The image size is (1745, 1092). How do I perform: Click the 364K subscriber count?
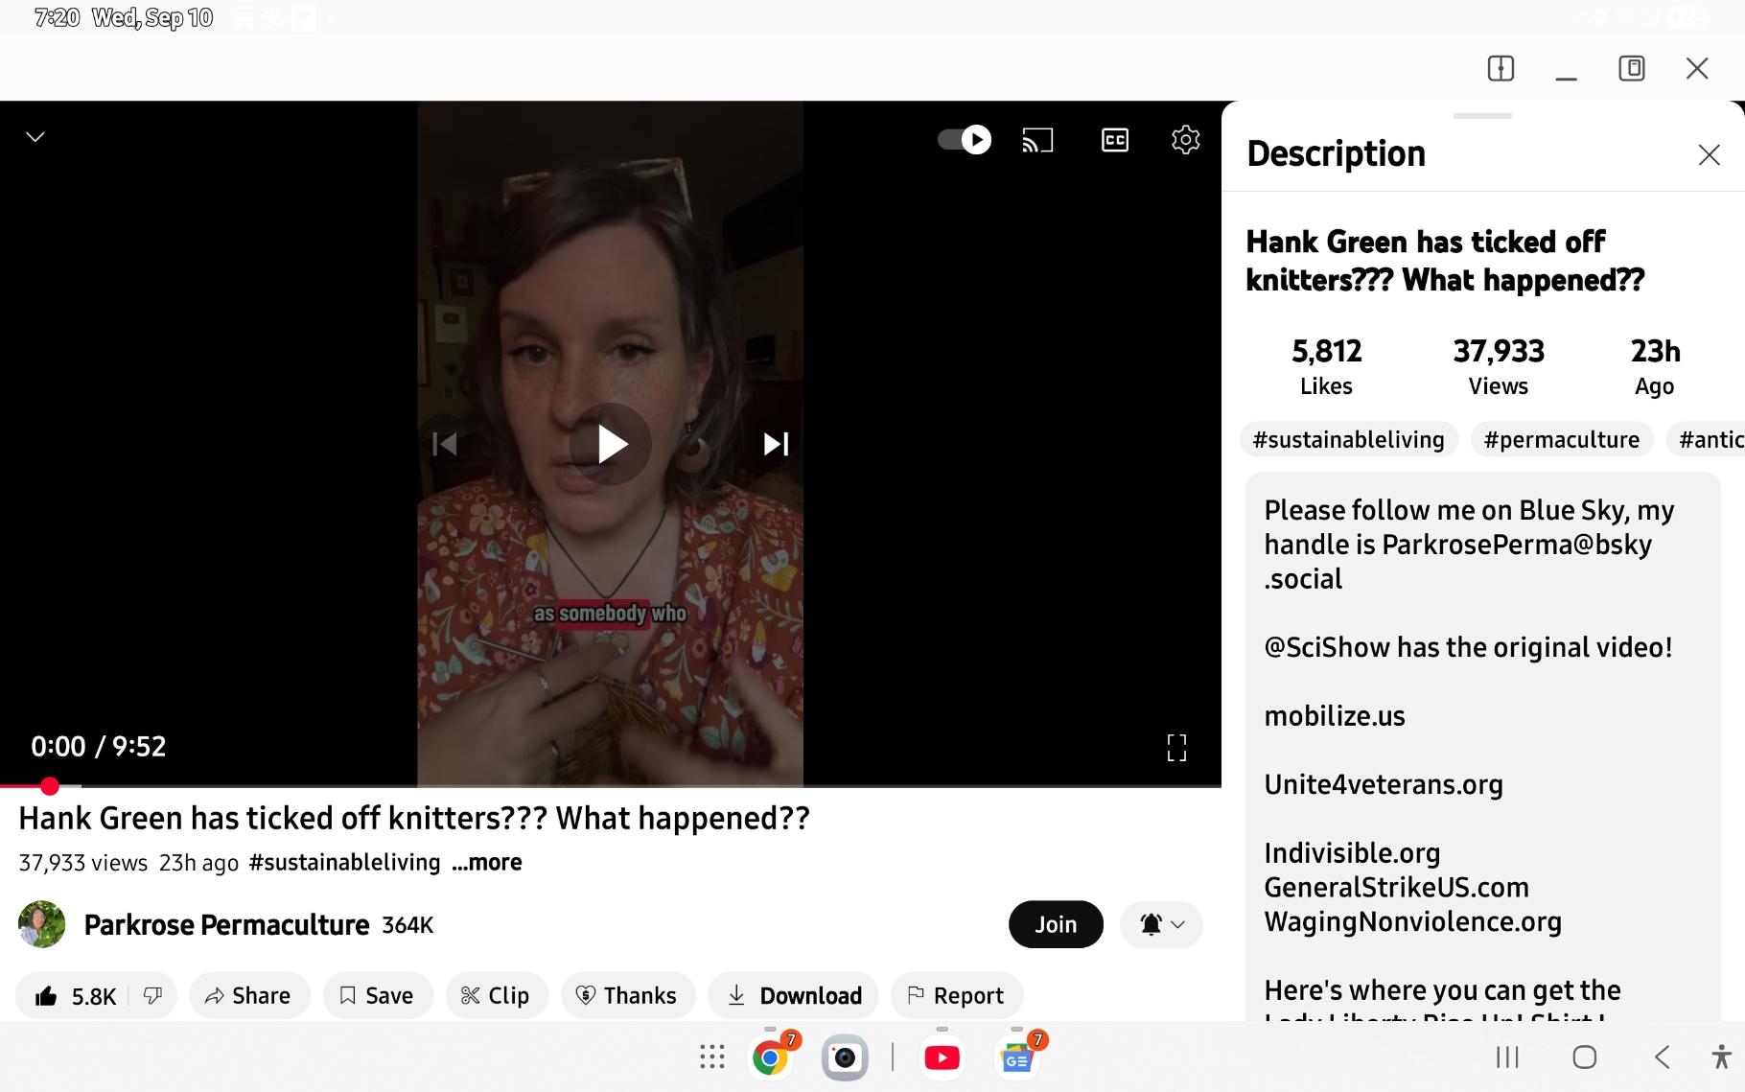click(407, 925)
